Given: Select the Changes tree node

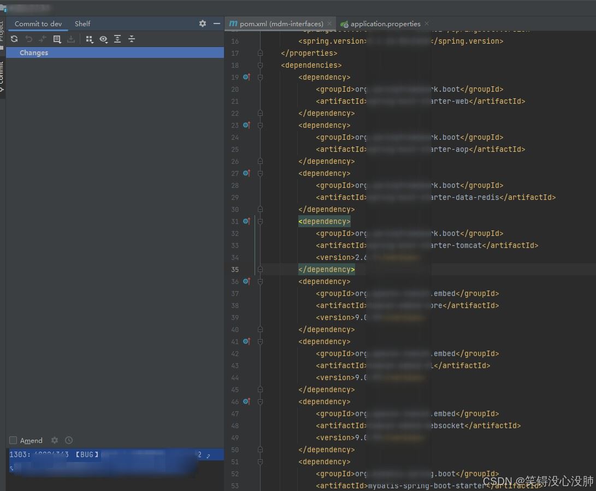Looking at the screenshot, I should [34, 53].
